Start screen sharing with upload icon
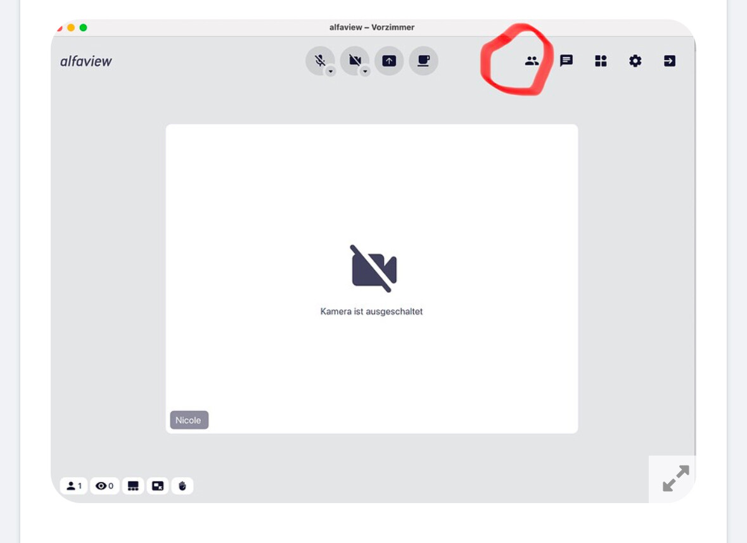The height and width of the screenshot is (543, 747). point(389,61)
